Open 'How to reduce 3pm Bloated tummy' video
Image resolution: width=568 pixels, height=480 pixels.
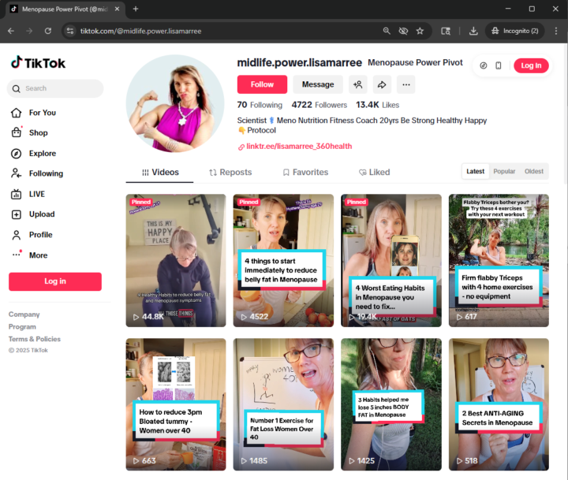176,404
